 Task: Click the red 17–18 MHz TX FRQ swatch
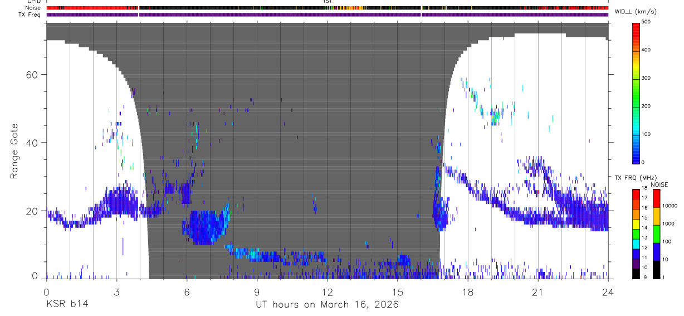pyautogui.click(x=636, y=195)
